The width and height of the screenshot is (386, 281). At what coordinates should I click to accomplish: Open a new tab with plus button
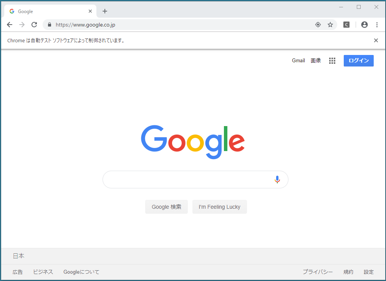105,11
